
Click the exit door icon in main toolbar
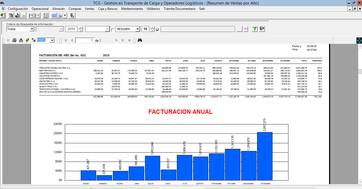pyautogui.click(x=72, y=16)
